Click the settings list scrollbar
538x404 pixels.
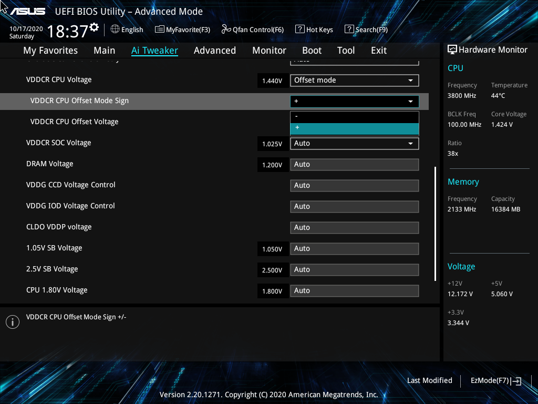[435, 224]
